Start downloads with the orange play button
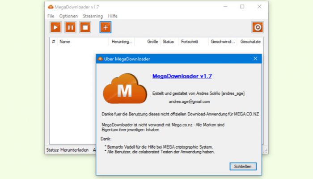The width and height of the screenshot is (313, 179). [x=55, y=27]
